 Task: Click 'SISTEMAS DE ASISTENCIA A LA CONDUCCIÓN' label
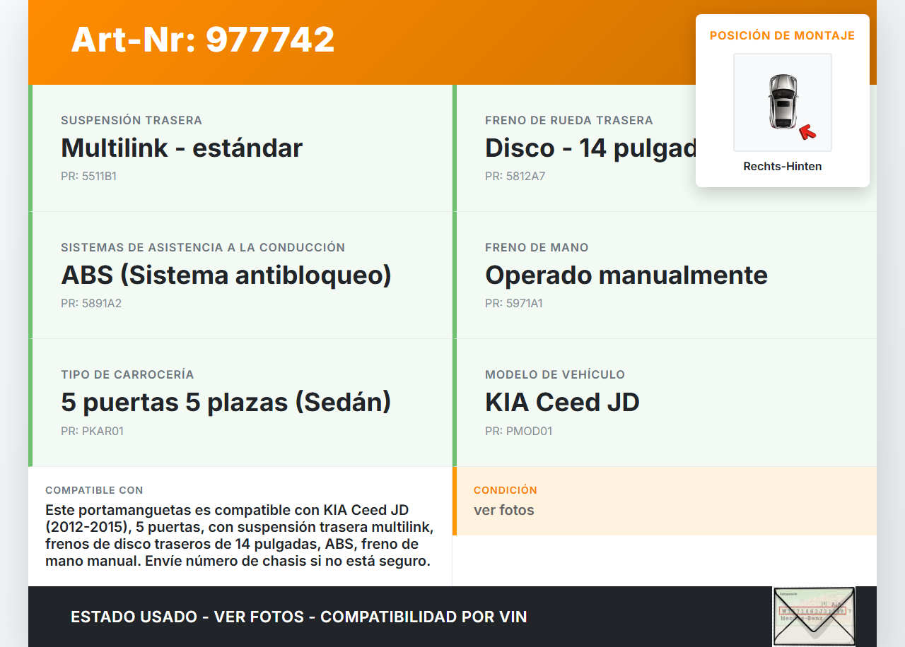click(203, 248)
